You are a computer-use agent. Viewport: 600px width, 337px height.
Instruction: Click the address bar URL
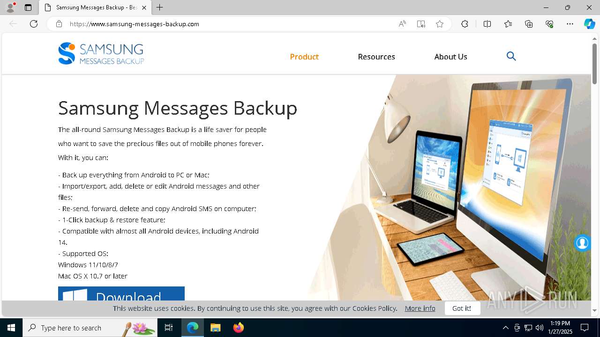click(135, 24)
